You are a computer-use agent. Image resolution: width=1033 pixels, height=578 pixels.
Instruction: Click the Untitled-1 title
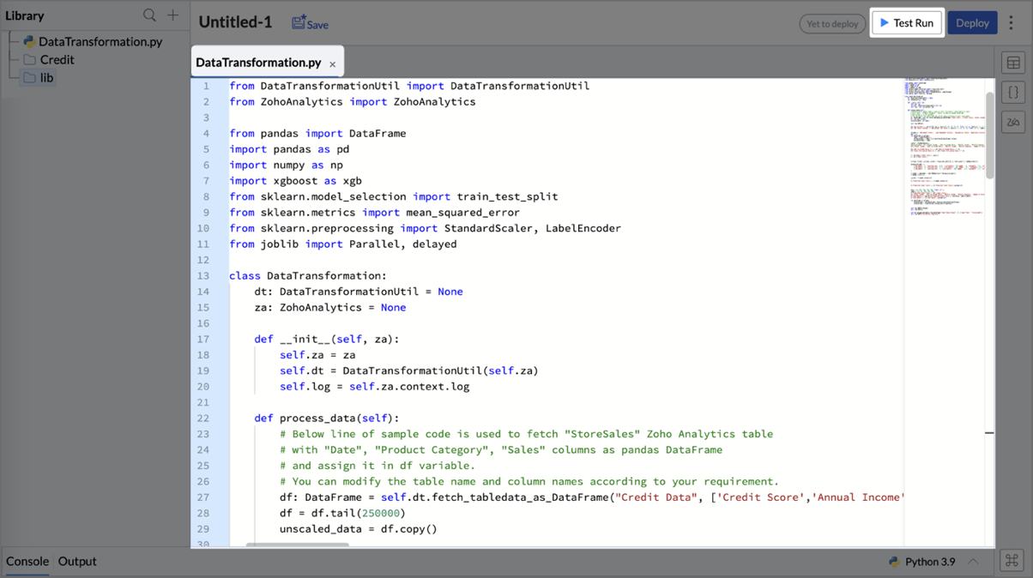(x=235, y=23)
